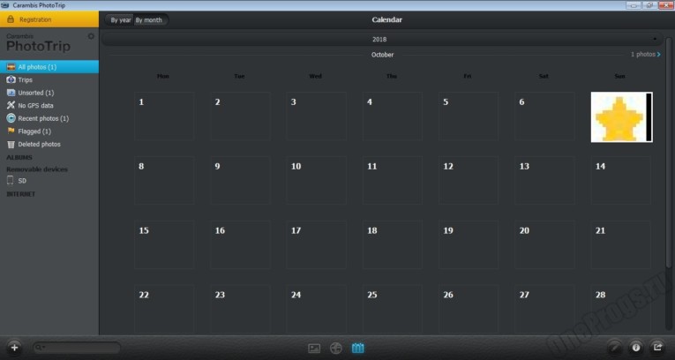Select October 5 calendar cell
Viewport: 675px width, 360px height.
point(469,116)
